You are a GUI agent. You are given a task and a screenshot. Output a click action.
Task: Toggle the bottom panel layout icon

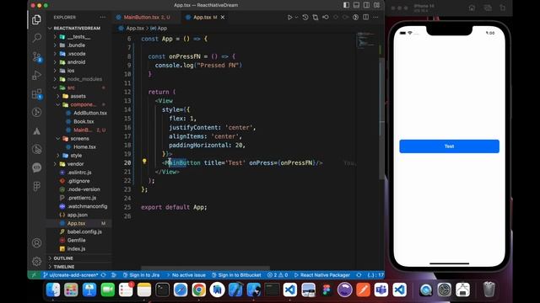coord(356,5)
